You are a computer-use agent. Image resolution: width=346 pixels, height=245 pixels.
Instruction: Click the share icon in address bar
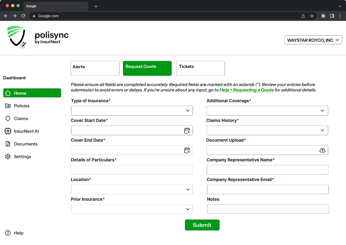303,16
